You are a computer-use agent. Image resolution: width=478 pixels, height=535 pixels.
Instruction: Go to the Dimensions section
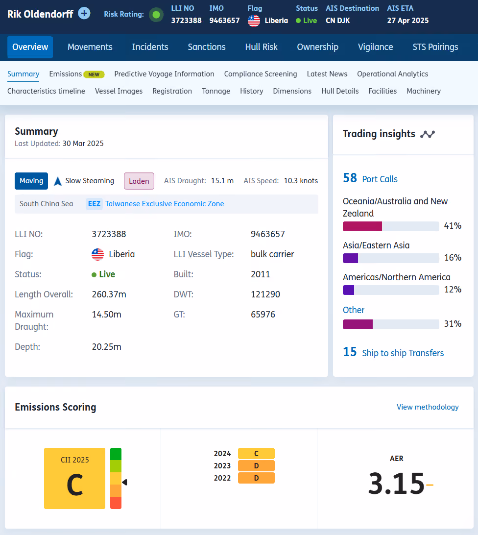(292, 91)
